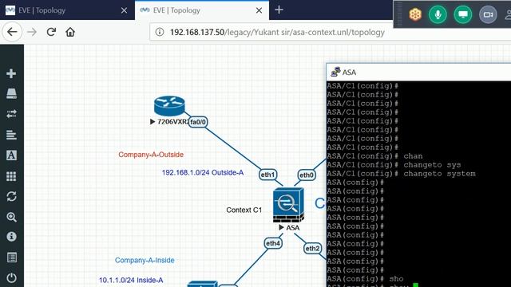Click the eth4 interface label
This screenshot has width=511, height=287.
click(x=273, y=243)
